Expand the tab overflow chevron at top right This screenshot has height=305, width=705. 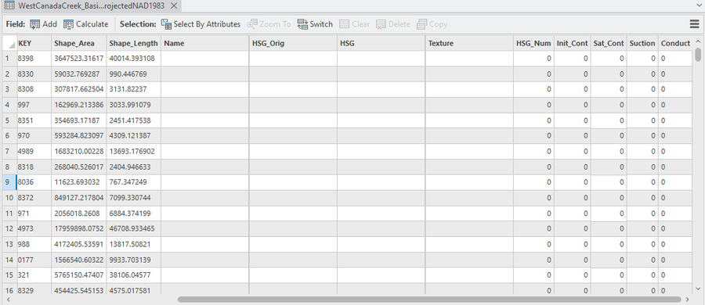697,5
